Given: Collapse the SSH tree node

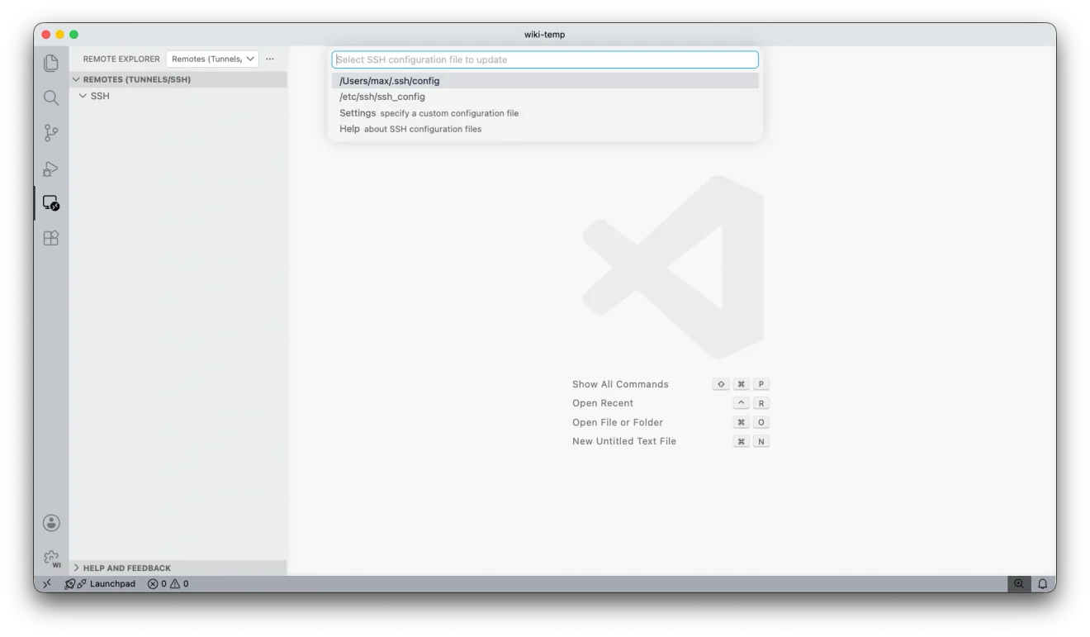Looking at the screenshot, I should [x=178, y=96].
